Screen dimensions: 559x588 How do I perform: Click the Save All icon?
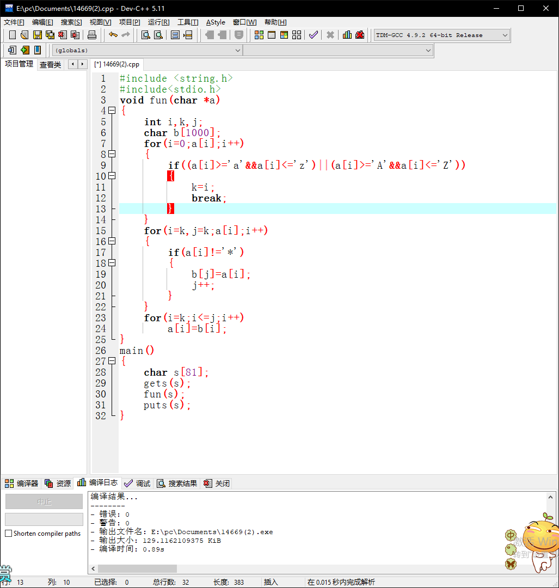tap(50, 35)
